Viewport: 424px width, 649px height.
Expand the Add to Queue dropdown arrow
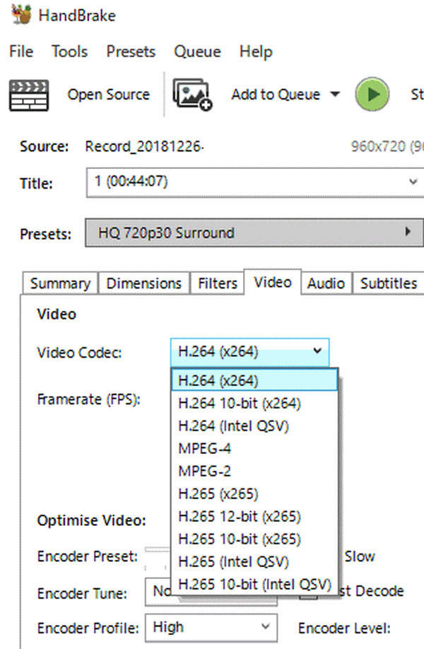tap(335, 94)
